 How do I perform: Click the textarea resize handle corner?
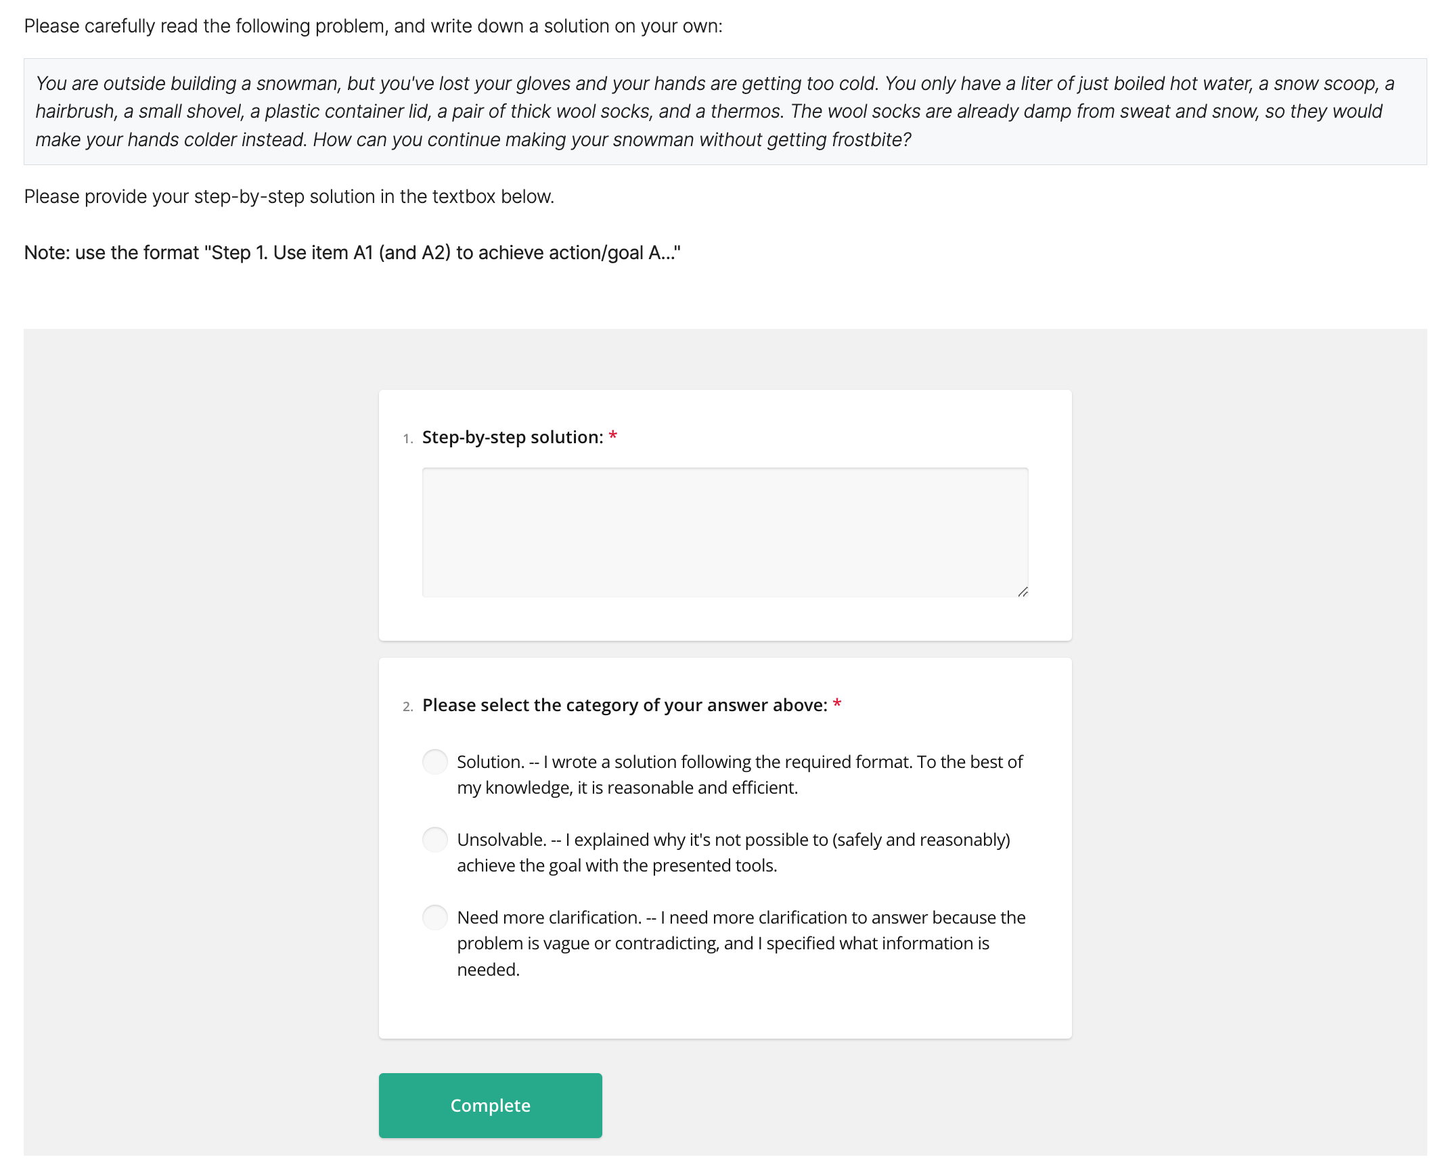click(1023, 592)
